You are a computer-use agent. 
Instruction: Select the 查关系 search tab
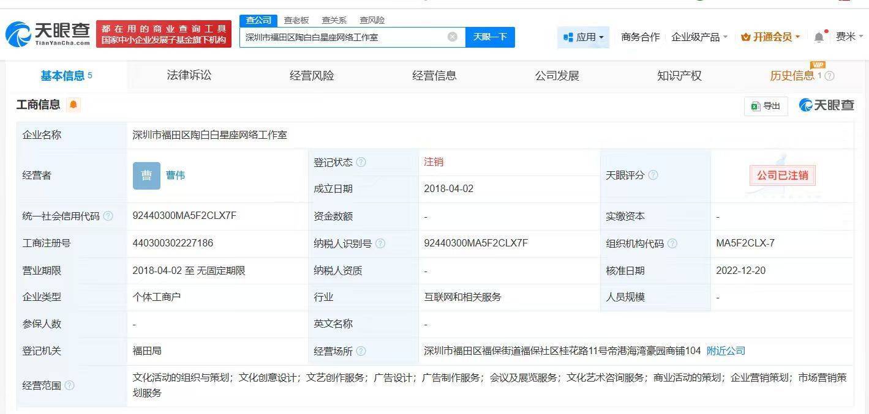[334, 20]
